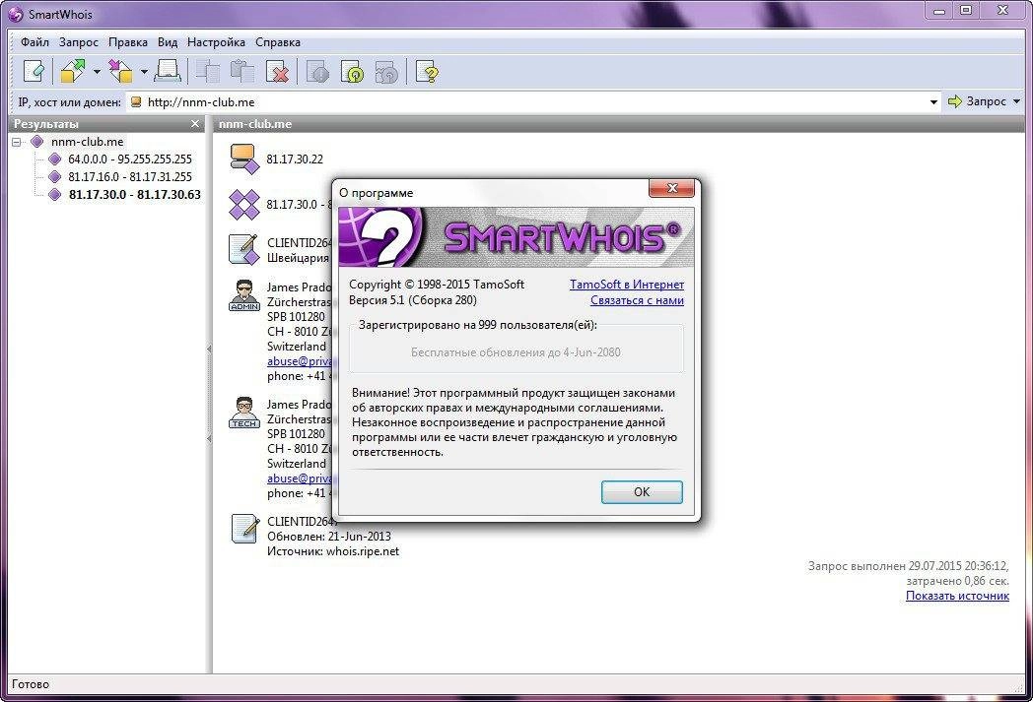
Task: Click the Запрос выполнен 29.07.2015 text
Action: tap(908, 566)
